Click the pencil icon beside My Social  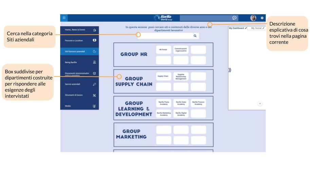(x=264, y=28)
